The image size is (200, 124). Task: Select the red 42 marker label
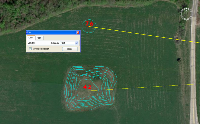click(x=87, y=87)
